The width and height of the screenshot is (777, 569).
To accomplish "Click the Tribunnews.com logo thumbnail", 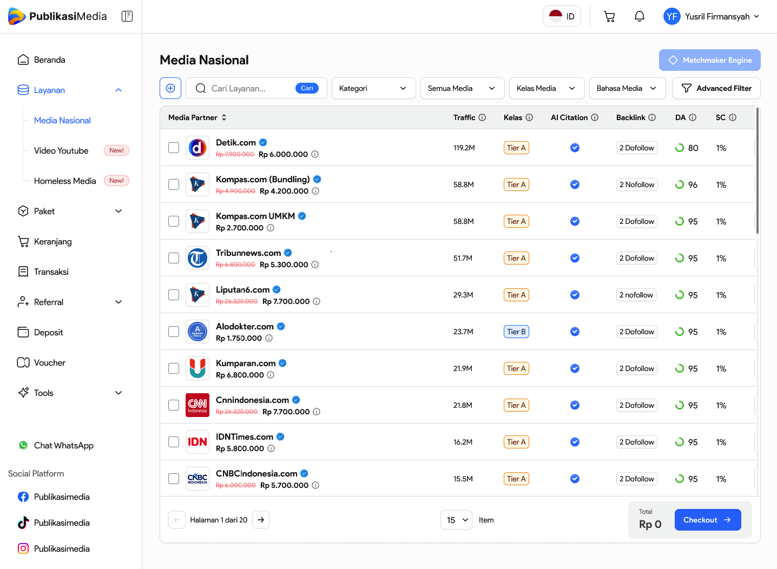I will [x=197, y=258].
